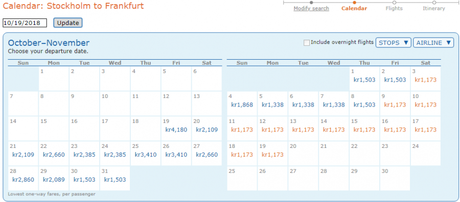Image resolution: width=460 pixels, height=202 pixels.
Task: Click the Itinerary step circle indicator
Action: 434,3
